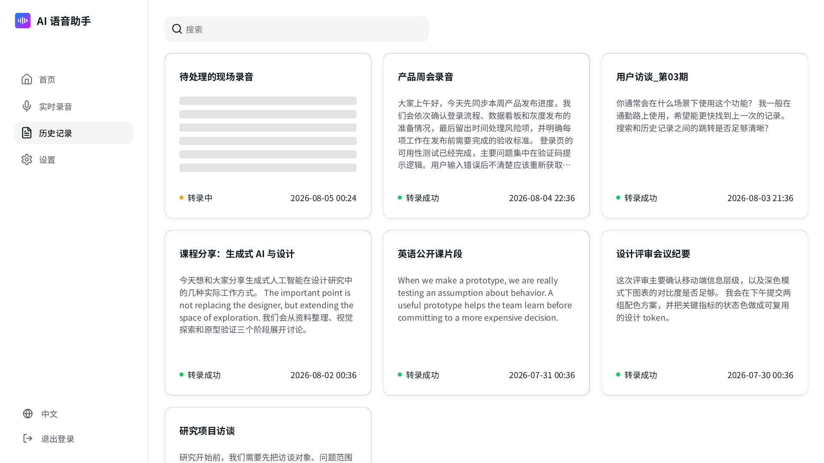
Task: Switch language via 中文 label
Action: pos(49,414)
